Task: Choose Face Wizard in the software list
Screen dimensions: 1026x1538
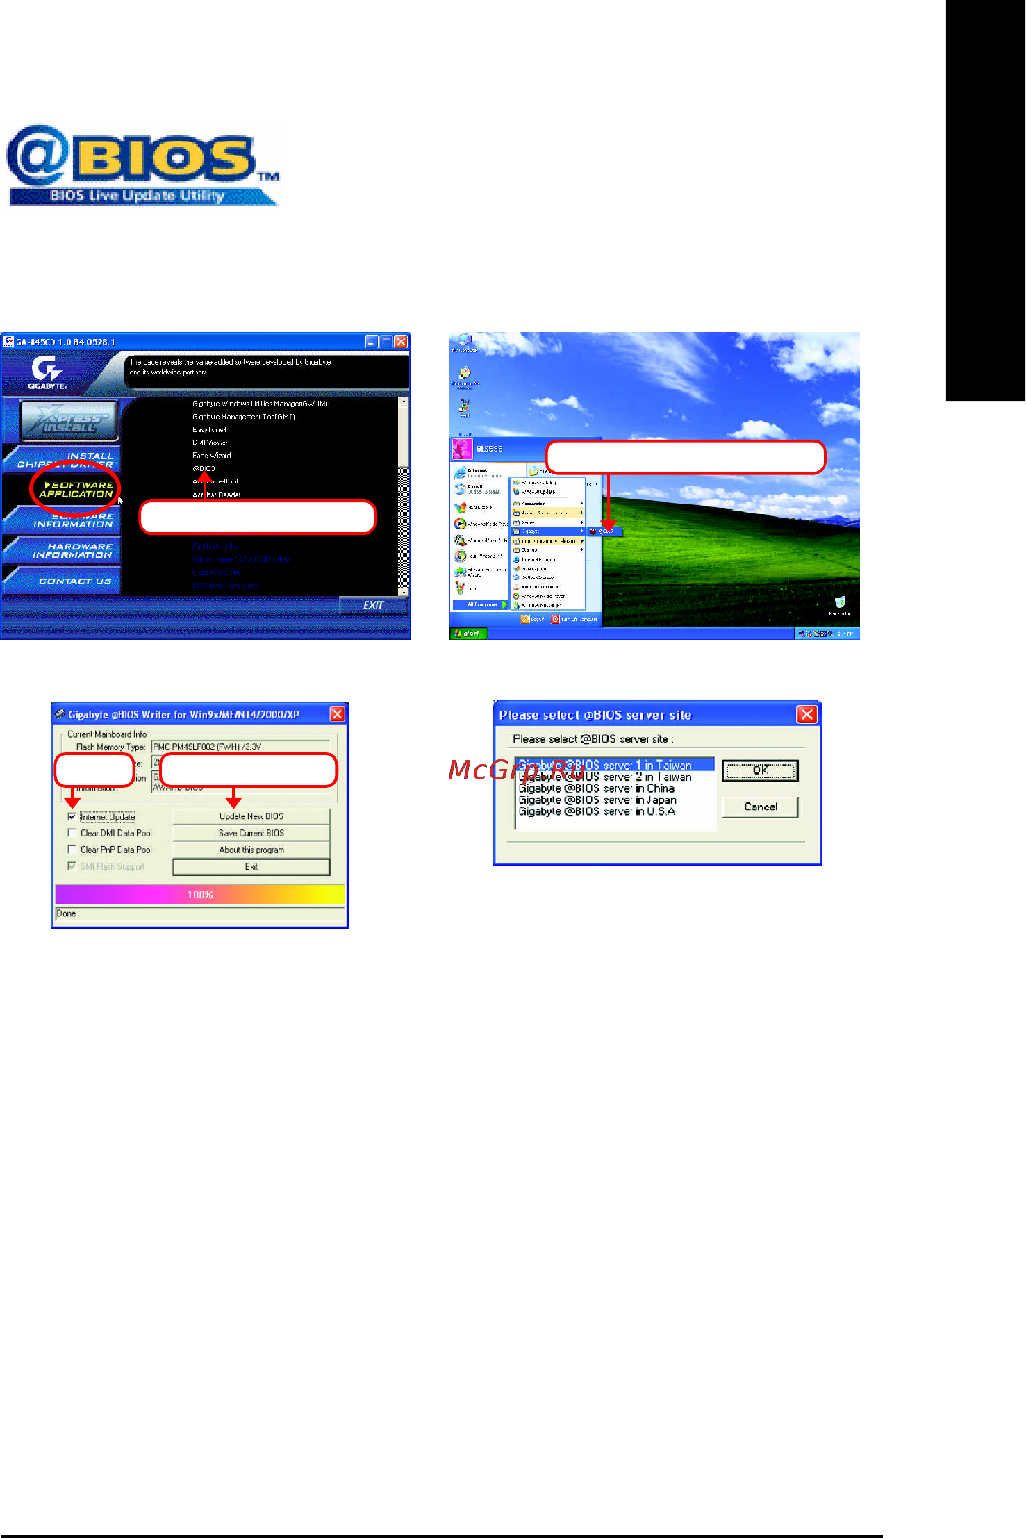Action: [x=212, y=456]
